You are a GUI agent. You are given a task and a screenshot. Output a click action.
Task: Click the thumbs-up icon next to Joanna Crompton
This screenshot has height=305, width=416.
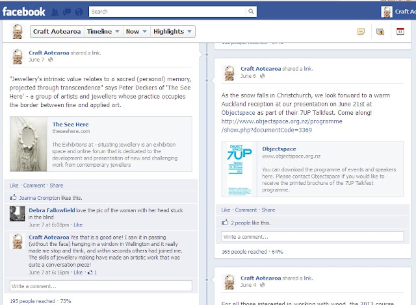pyautogui.click(x=13, y=197)
